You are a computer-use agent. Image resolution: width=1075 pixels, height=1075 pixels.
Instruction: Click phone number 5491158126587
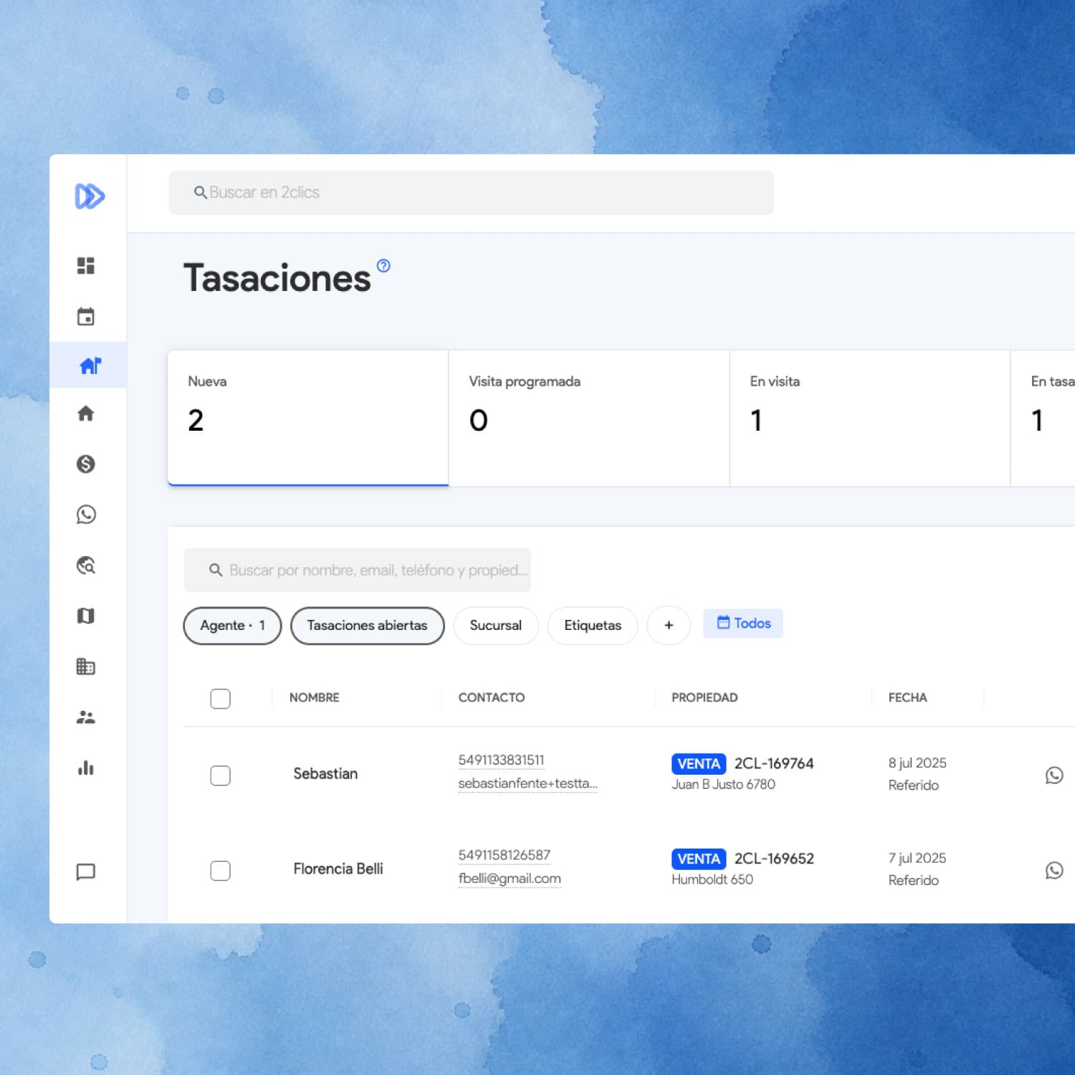click(505, 856)
